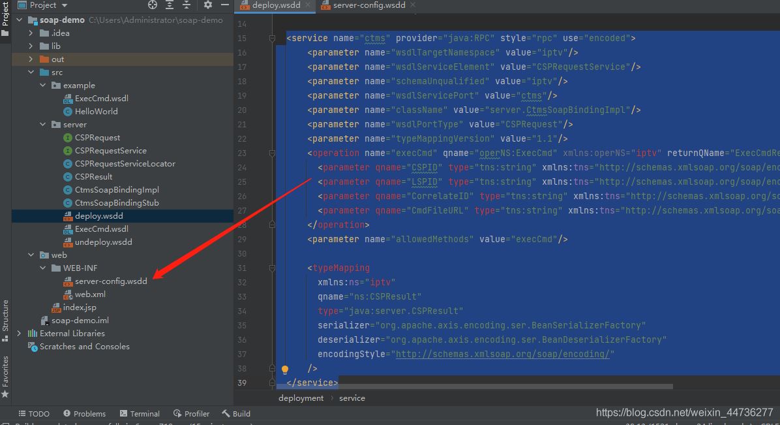Expand the lib folder

pos(31,46)
